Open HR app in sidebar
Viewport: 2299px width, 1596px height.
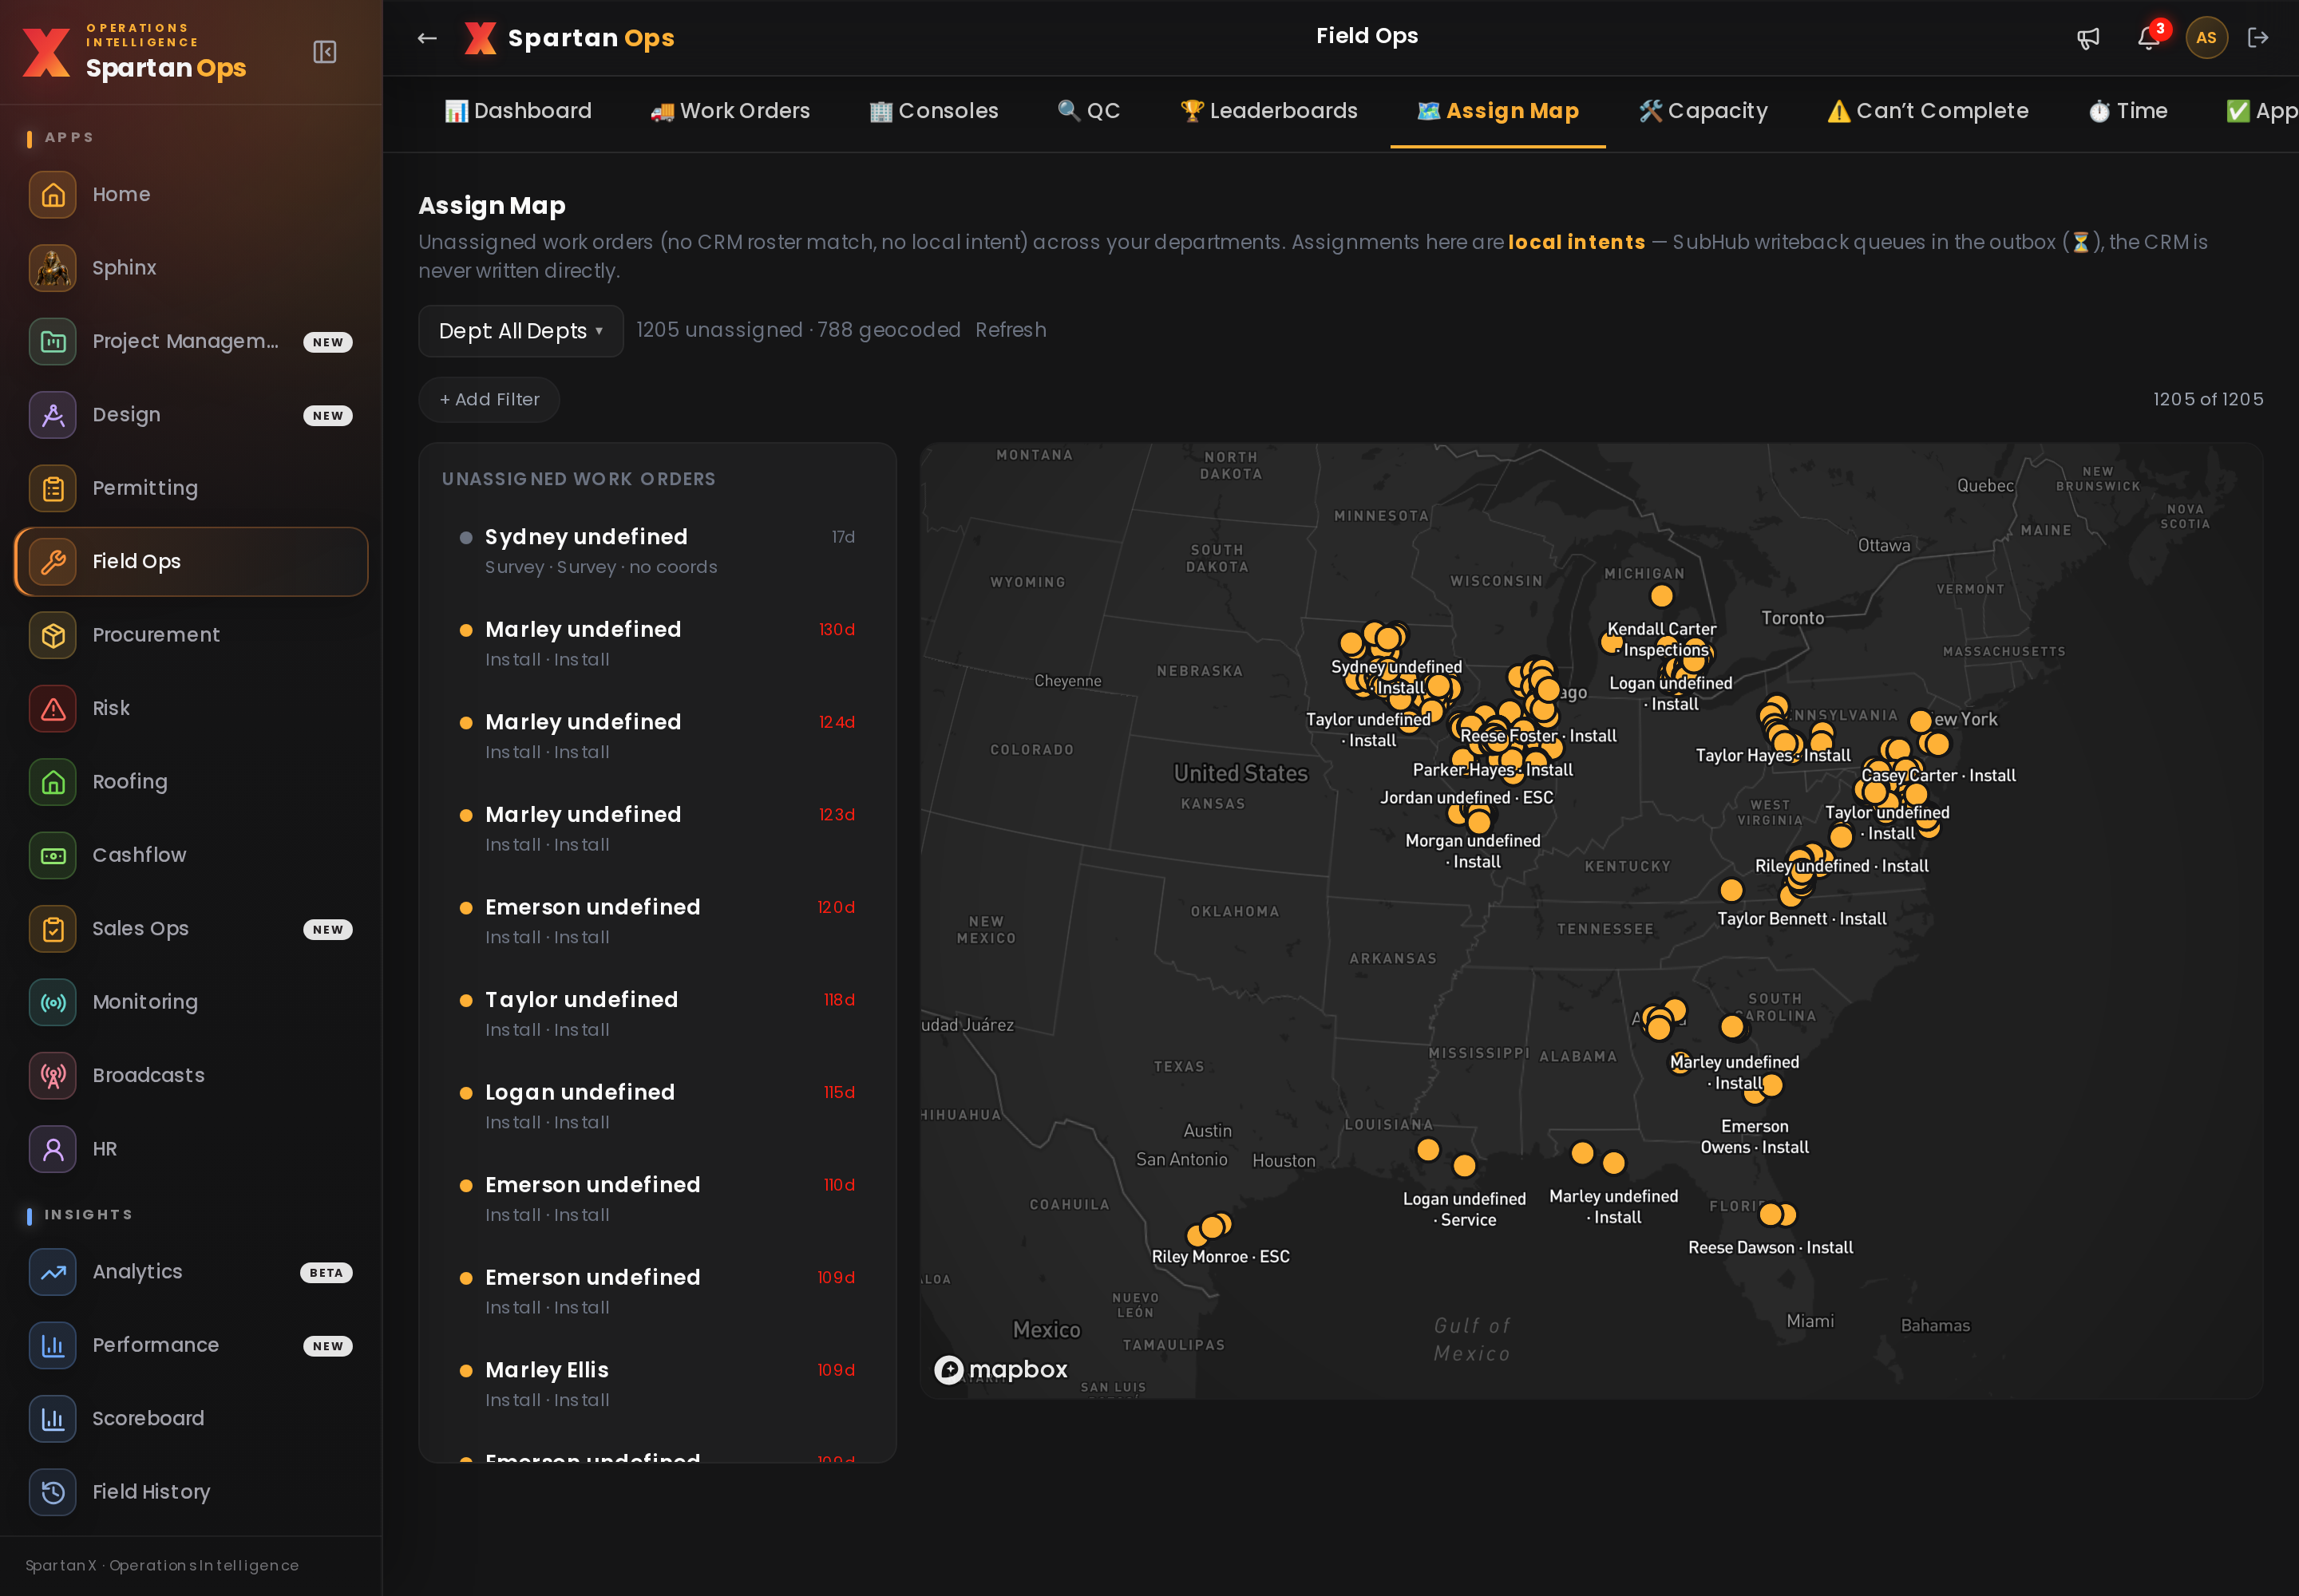pyautogui.click(x=191, y=1149)
